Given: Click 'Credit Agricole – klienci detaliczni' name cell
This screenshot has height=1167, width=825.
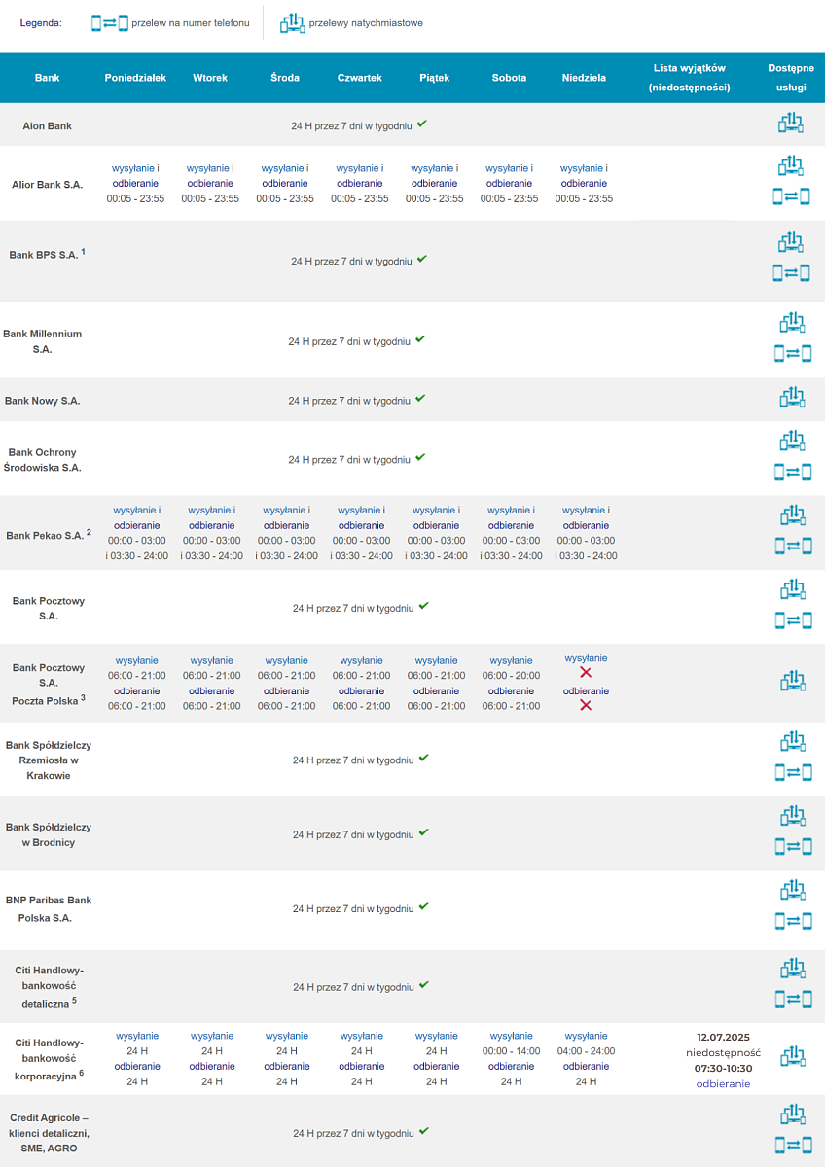Looking at the screenshot, I should click(x=49, y=1133).
